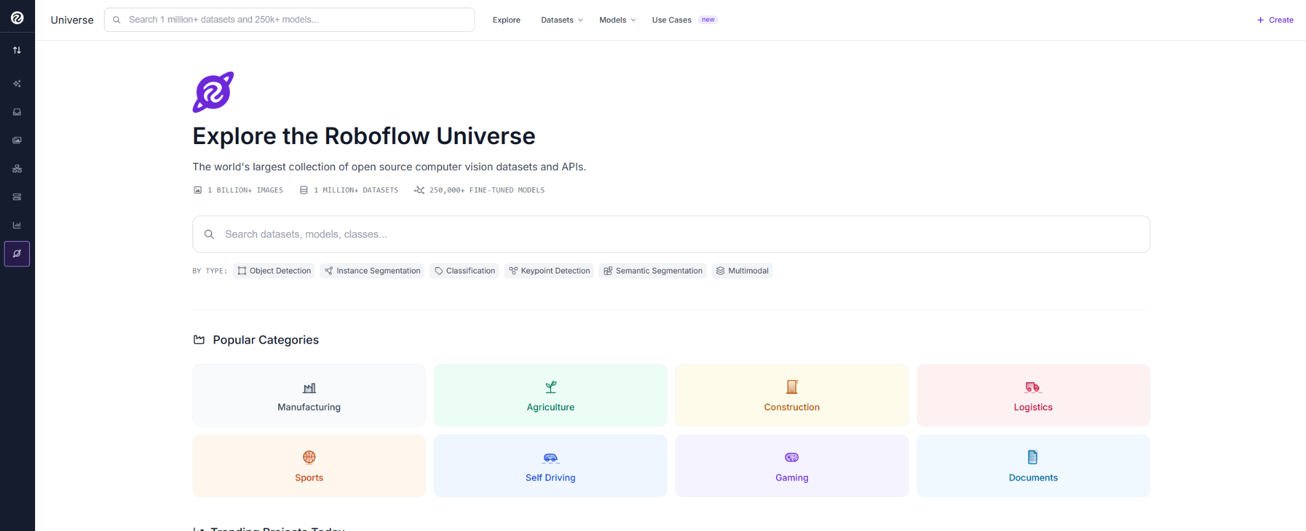Filter by Keypoint Detection type
1306x531 pixels.
click(549, 271)
